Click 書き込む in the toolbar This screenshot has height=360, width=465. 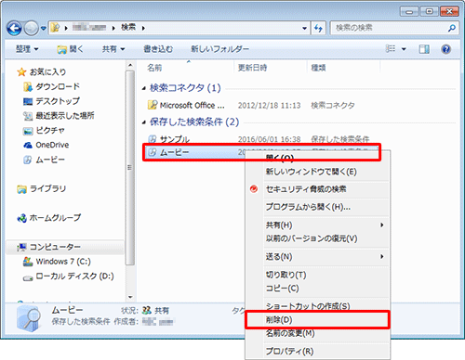click(158, 49)
